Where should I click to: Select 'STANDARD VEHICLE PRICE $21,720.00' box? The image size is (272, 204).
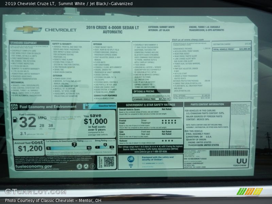[151, 99]
